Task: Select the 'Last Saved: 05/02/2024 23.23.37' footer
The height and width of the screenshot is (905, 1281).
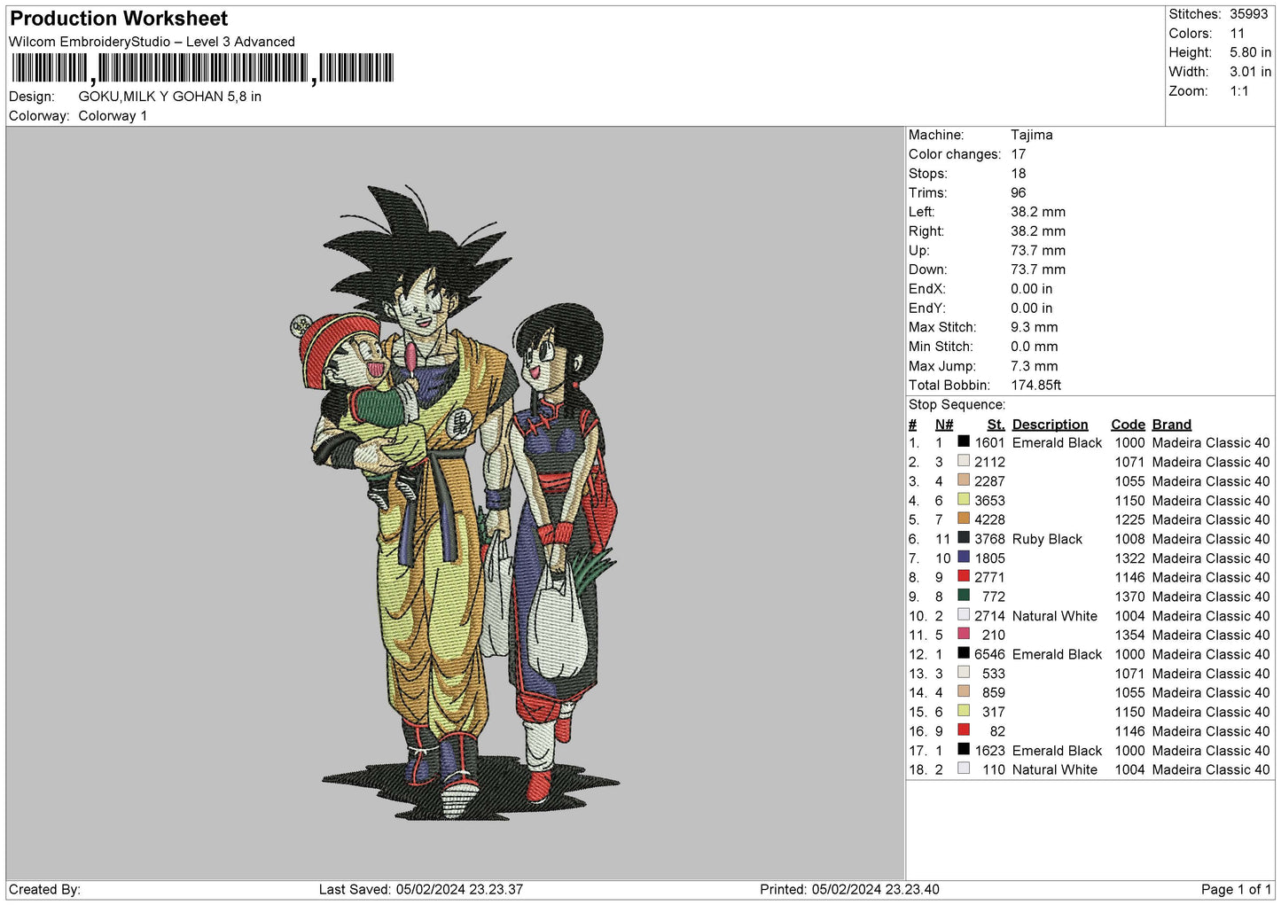Action: pos(421,890)
